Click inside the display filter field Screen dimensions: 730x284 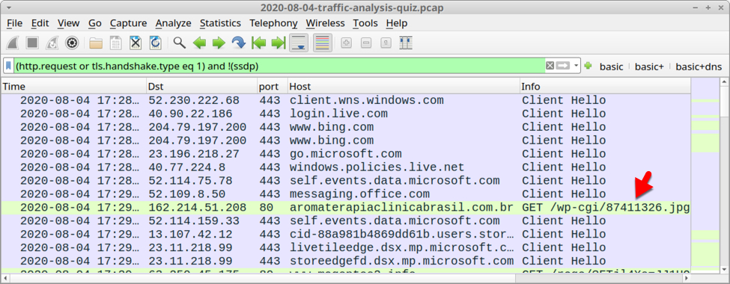[279, 66]
